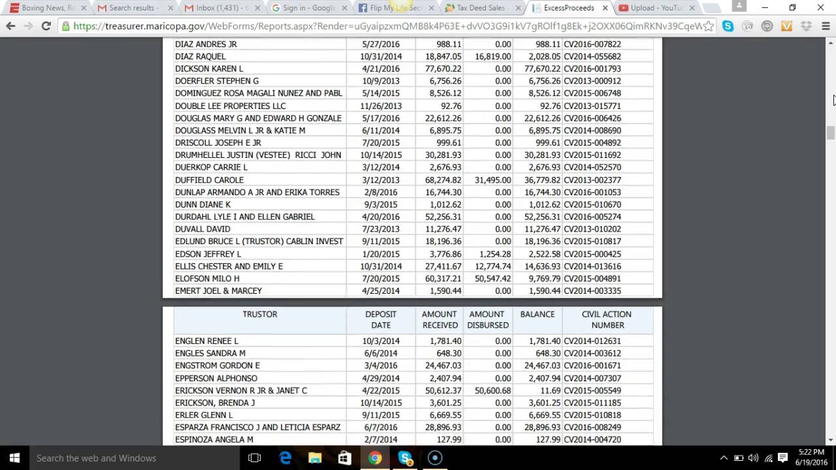Screen dimensions: 836x470
Task: Open File Explorer from the taskbar
Action: [315, 458]
